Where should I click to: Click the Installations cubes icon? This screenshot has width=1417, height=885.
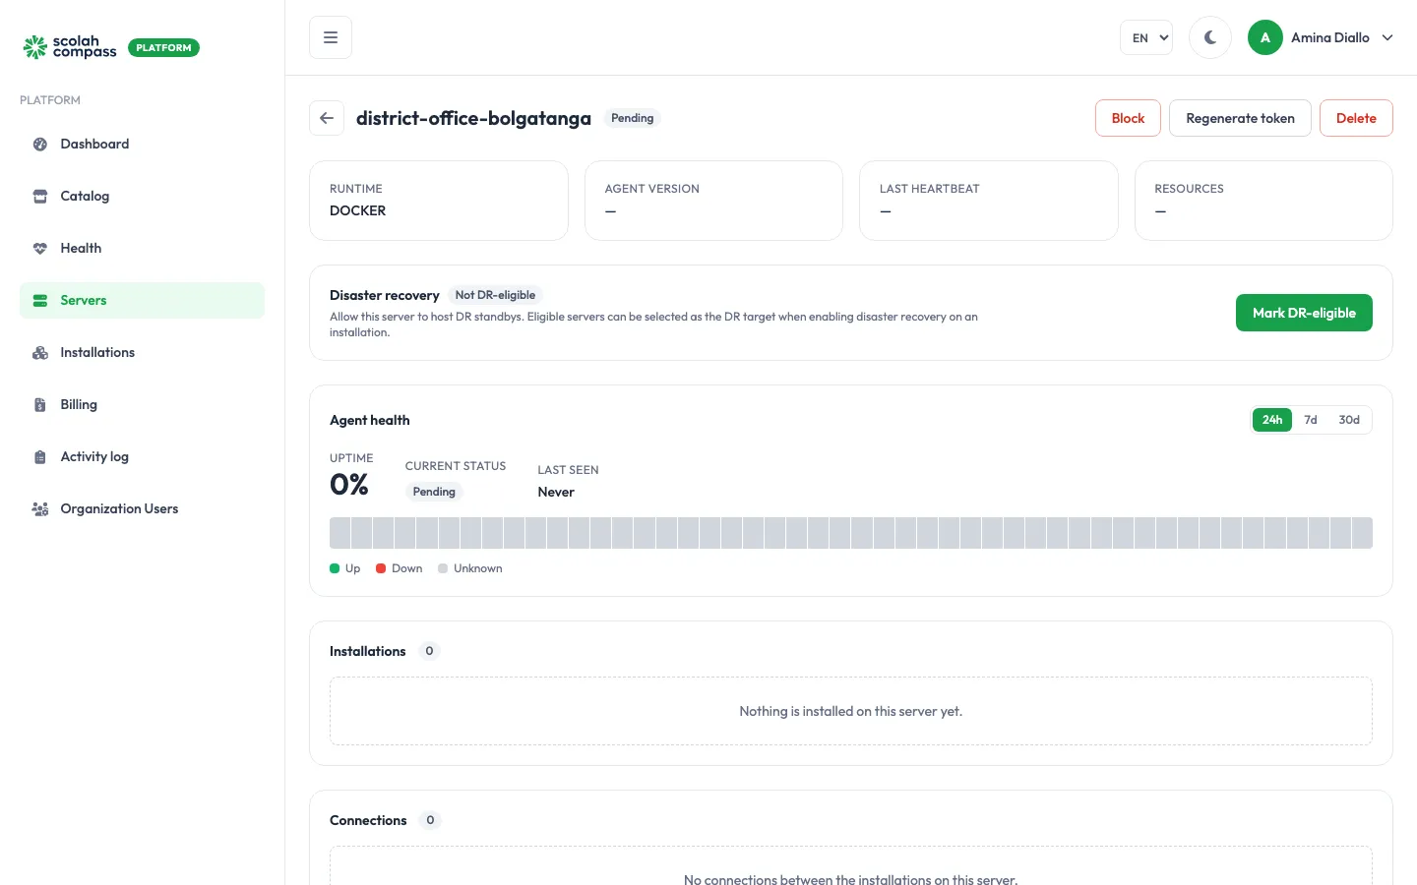40,352
